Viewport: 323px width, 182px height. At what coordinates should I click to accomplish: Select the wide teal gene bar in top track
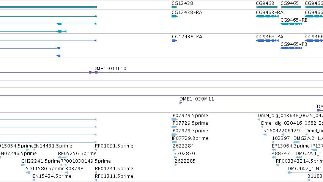tap(49, 7)
